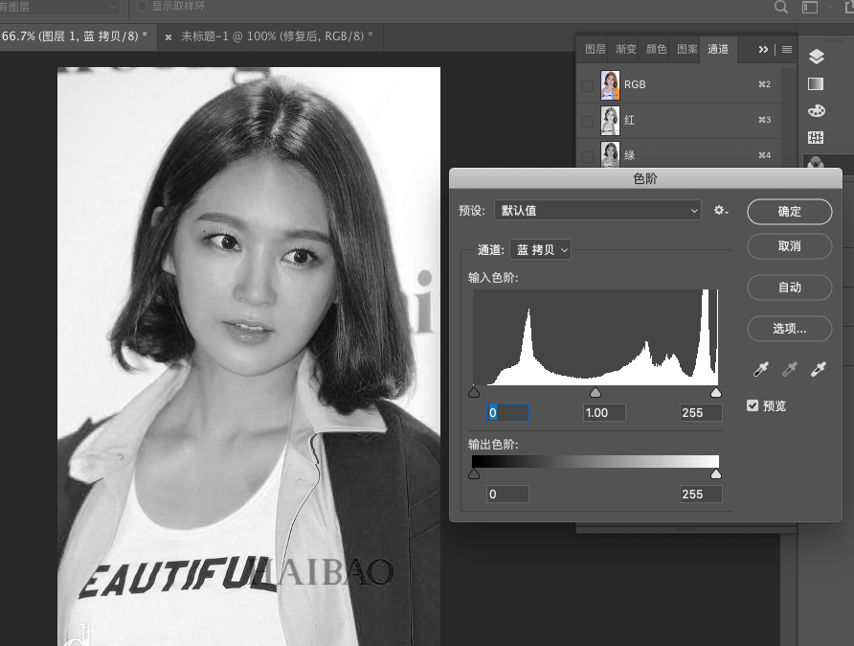Switch to the 图层 panel tab
The width and height of the screenshot is (854, 646).
click(595, 49)
